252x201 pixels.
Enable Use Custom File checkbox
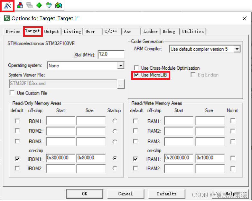click(x=12, y=93)
